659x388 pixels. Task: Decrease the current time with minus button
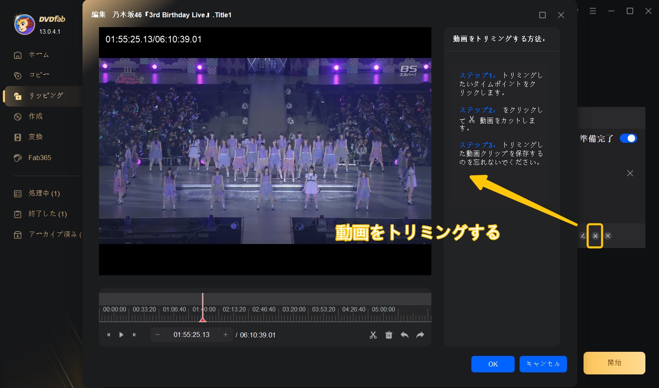[158, 335]
